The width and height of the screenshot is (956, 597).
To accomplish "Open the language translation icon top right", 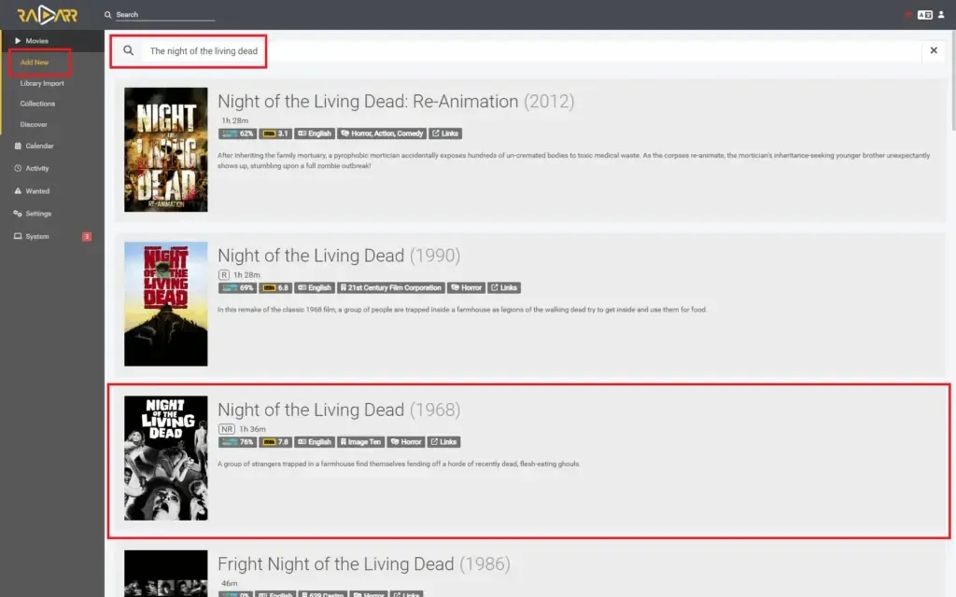I will pyautogui.click(x=925, y=14).
